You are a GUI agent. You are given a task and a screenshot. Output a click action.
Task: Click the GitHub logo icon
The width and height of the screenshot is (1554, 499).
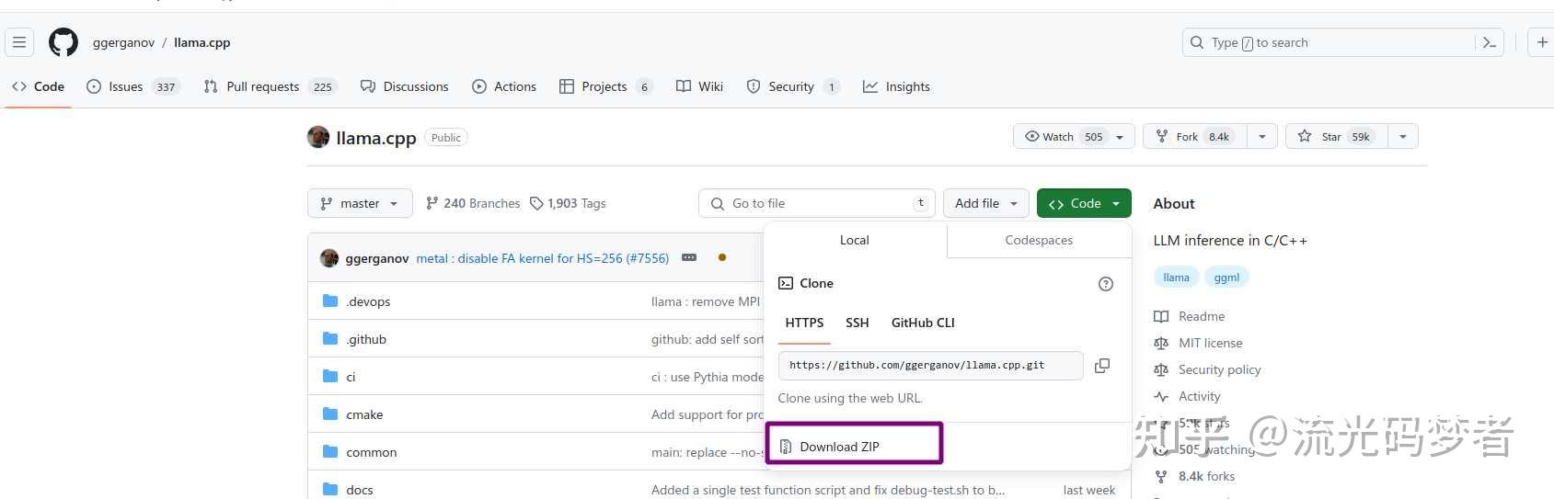[63, 42]
